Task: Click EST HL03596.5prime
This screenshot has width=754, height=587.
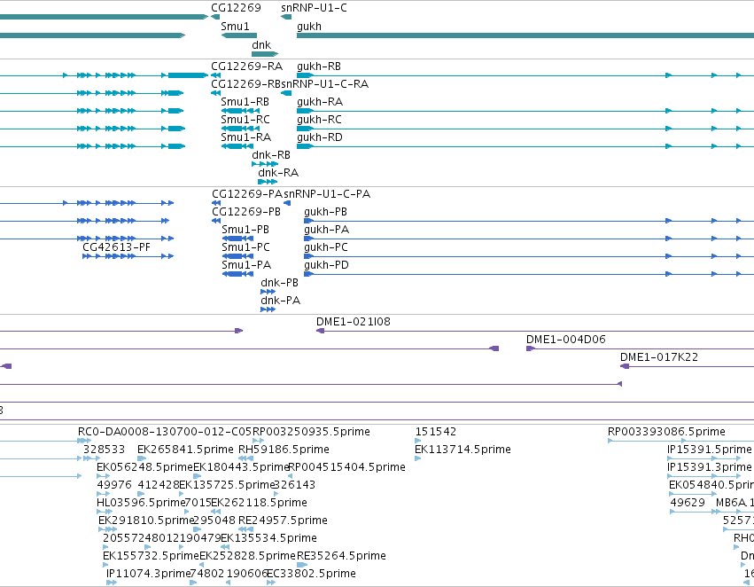Action: point(142,504)
